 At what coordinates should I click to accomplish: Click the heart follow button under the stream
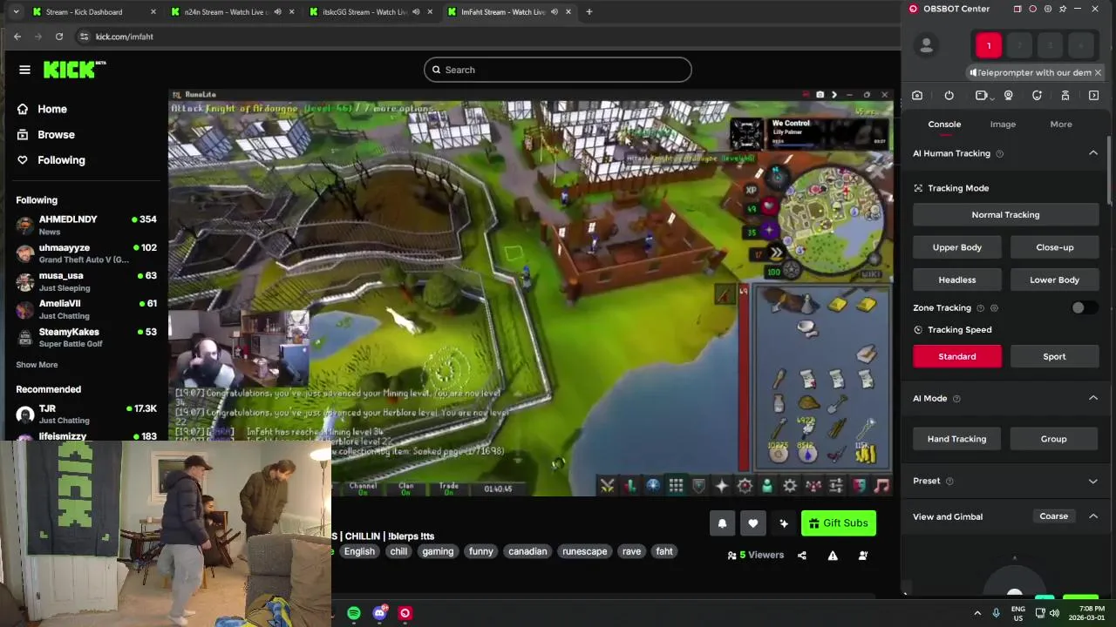(x=753, y=523)
